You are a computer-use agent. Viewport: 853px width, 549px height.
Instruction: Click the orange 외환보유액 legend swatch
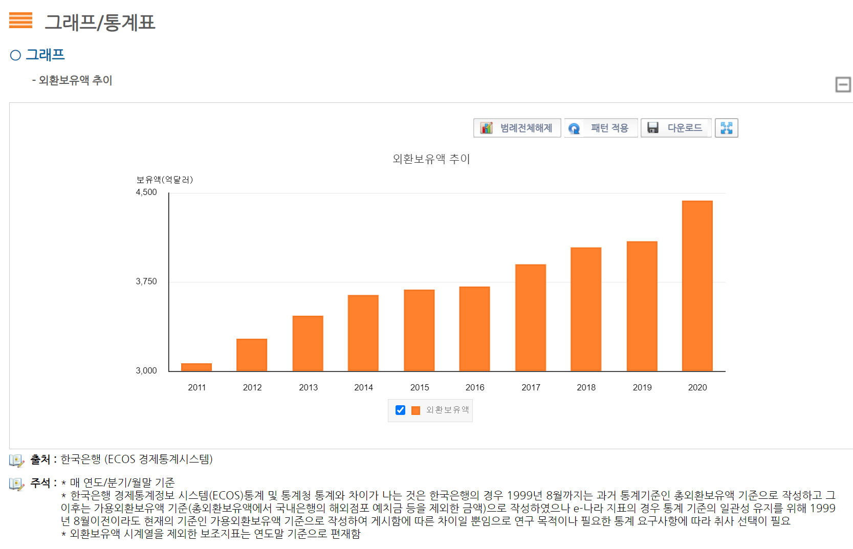[415, 410]
